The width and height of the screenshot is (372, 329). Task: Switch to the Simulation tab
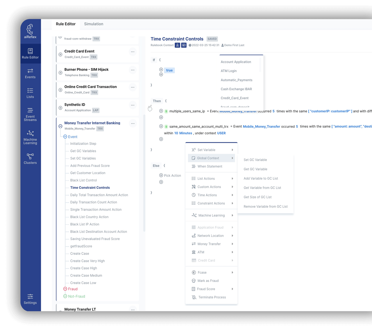tap(94, 24)
